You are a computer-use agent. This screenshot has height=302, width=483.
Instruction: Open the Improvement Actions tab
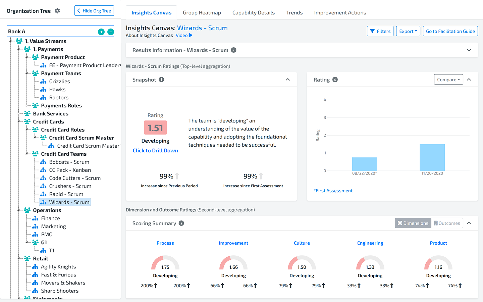pos(340,13)
